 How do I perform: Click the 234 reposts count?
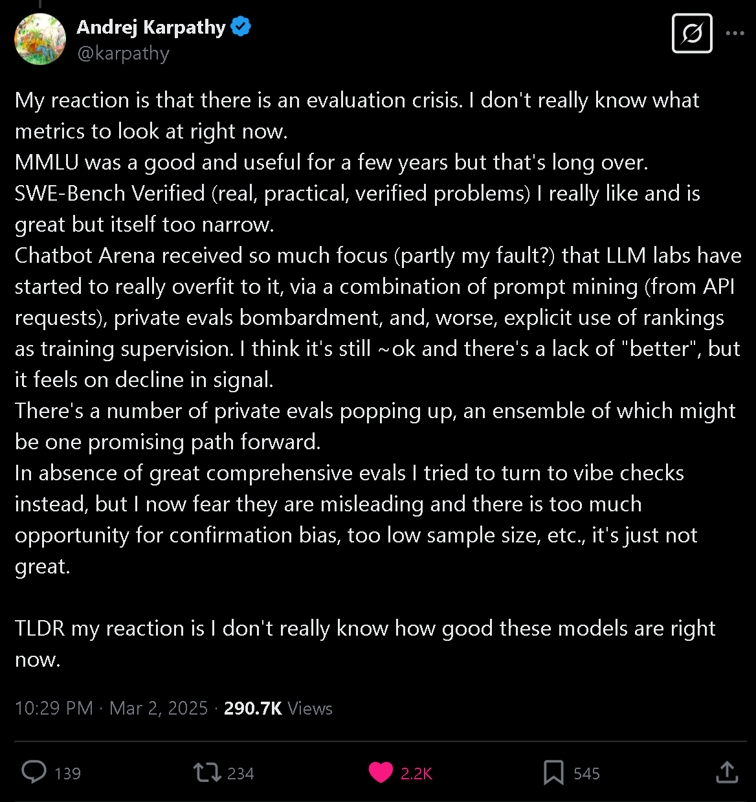pyautogui.click(x=240, y=774)
